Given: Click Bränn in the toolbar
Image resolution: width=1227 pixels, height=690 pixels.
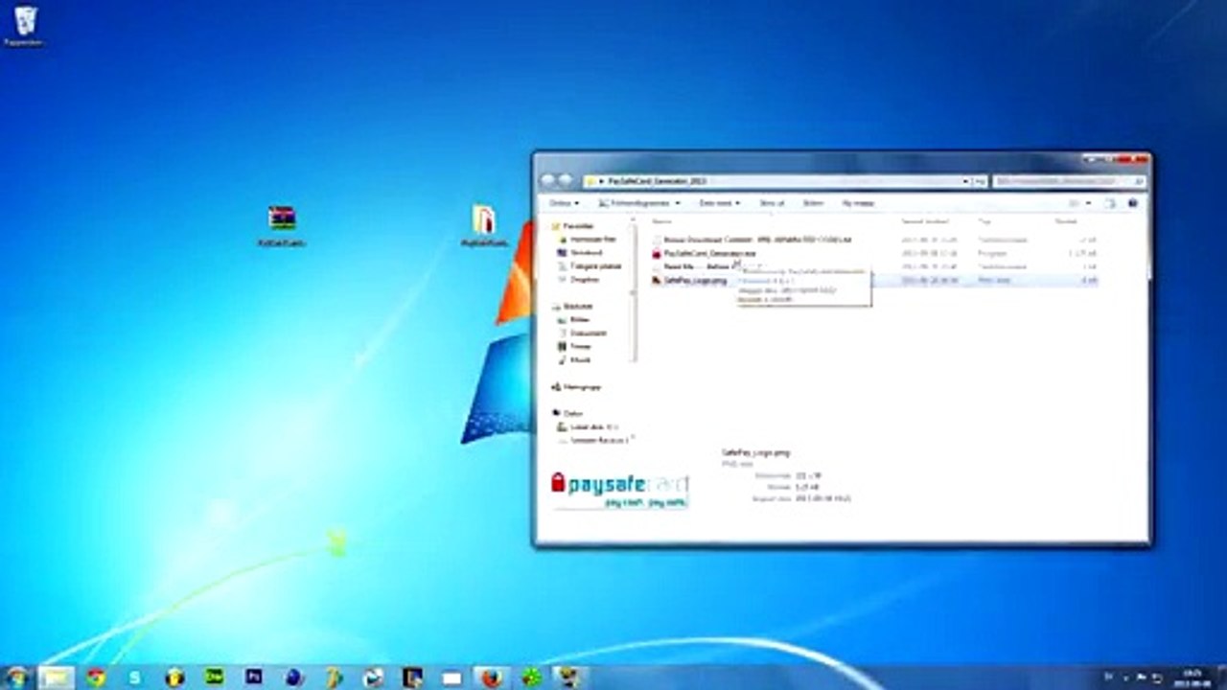Looking at the screenshot, I should click(x=813, y=203).
